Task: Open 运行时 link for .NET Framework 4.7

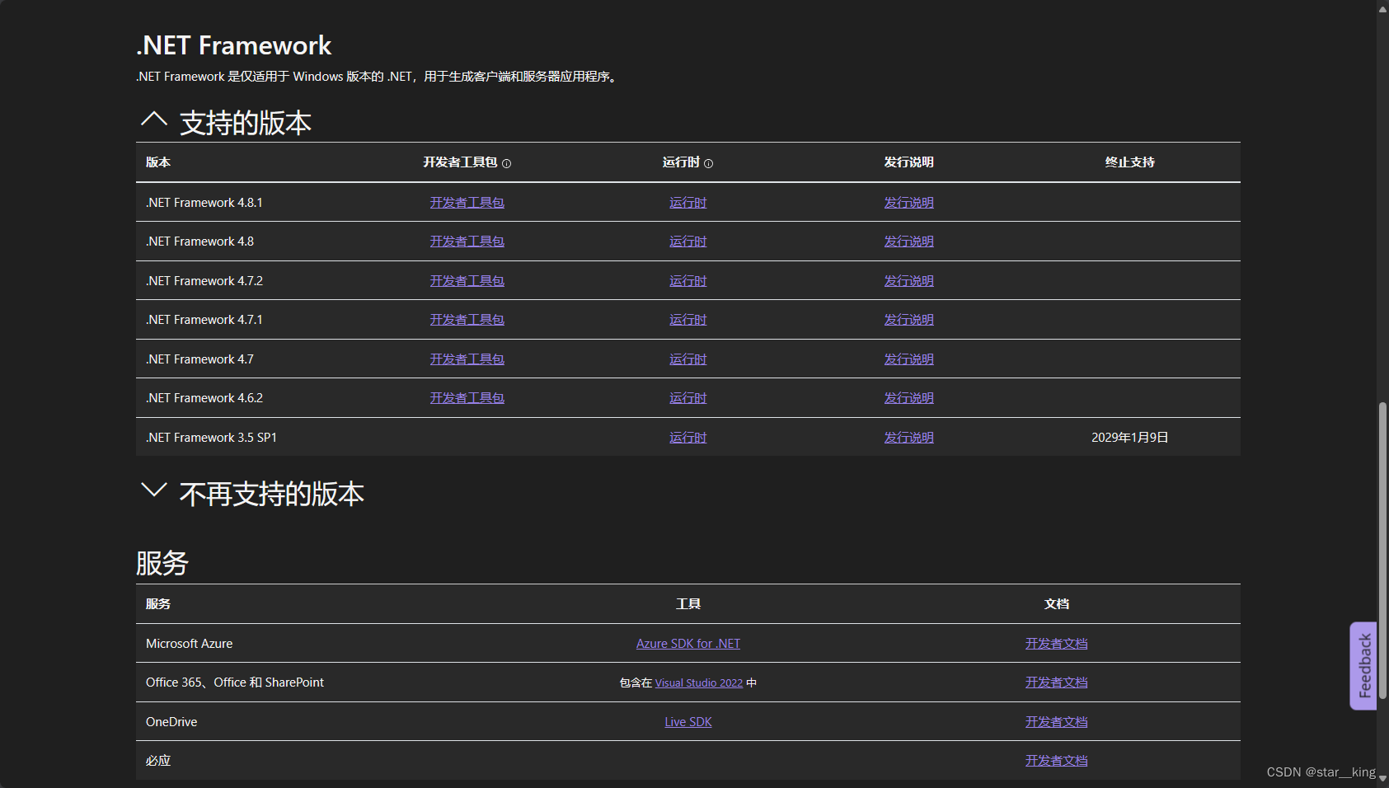Action: tap(688, 359)
